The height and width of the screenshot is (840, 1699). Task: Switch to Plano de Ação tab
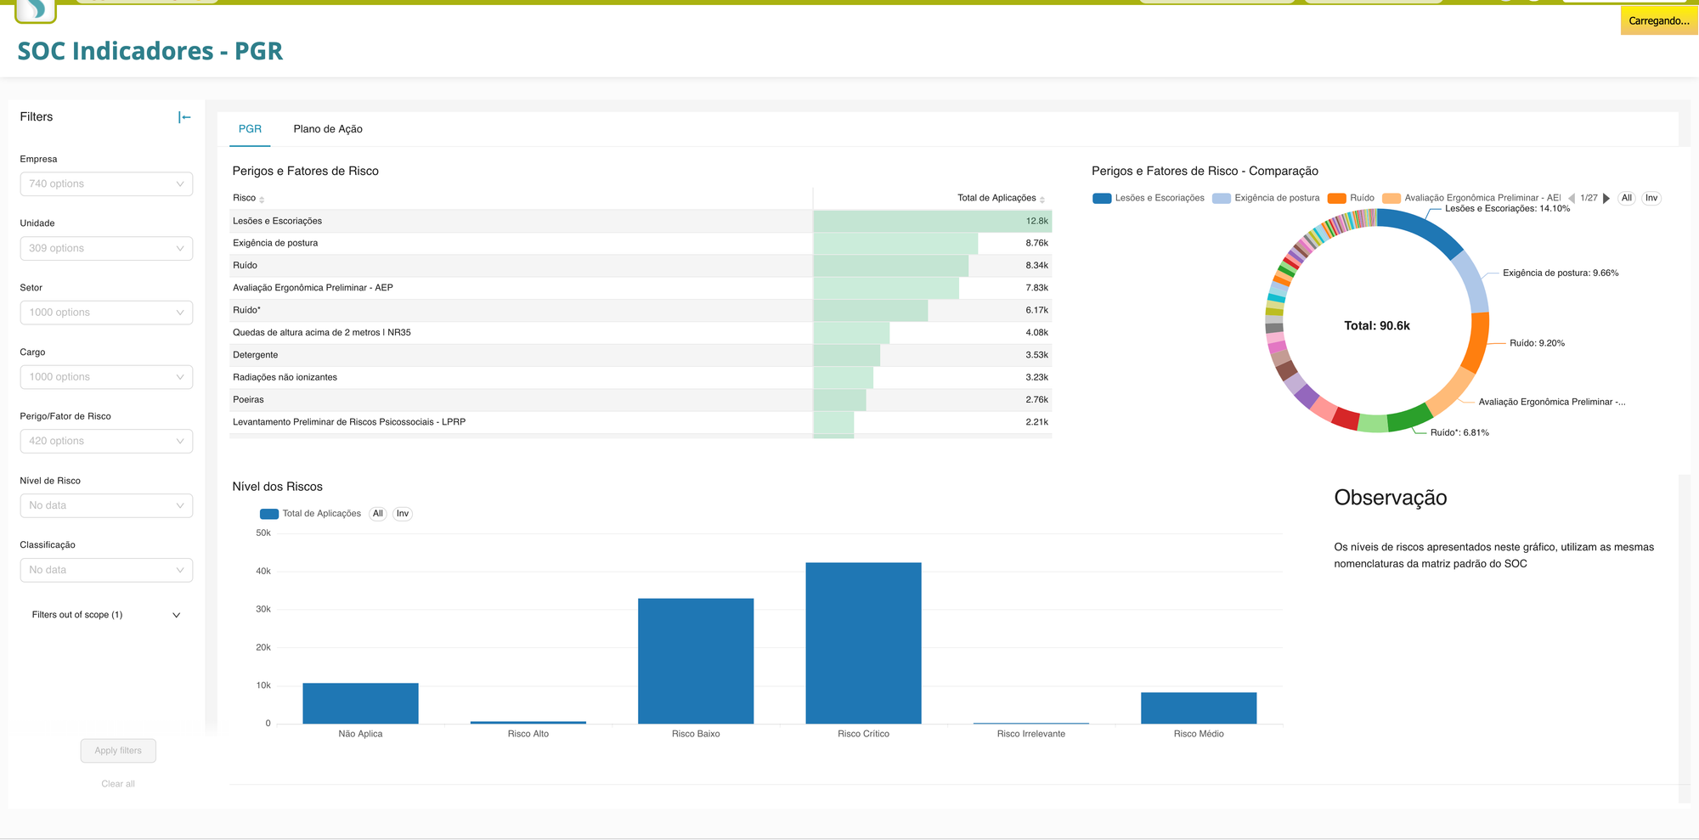tap(328, 129)
